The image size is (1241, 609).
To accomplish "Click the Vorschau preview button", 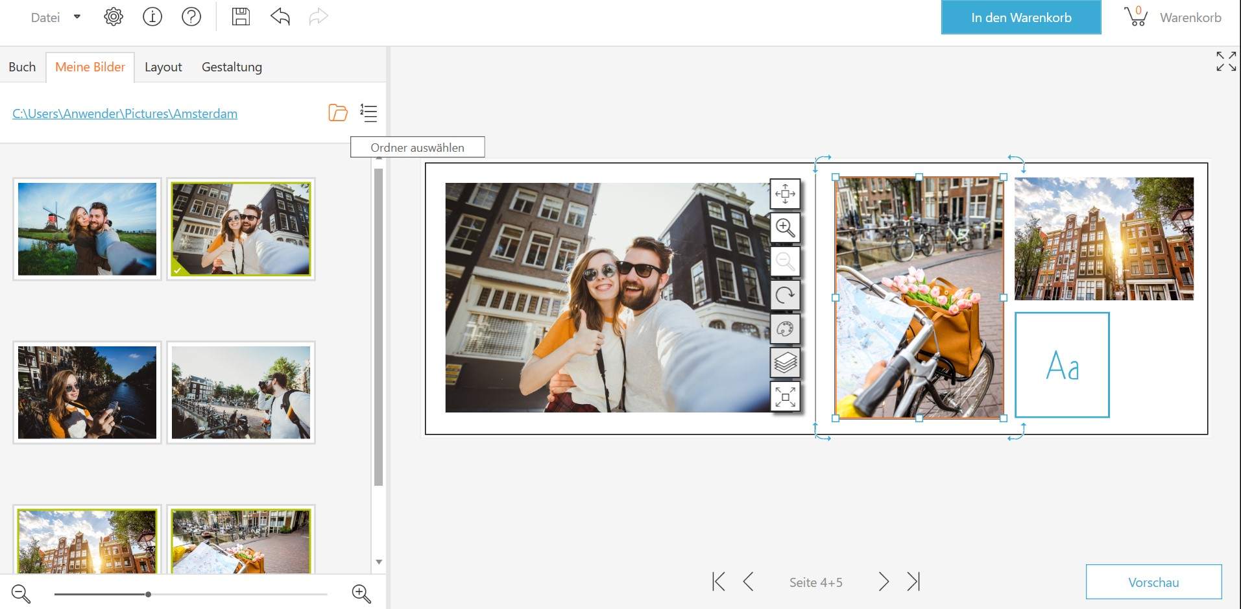I will pyautogui.click(x=1153, y=582).
